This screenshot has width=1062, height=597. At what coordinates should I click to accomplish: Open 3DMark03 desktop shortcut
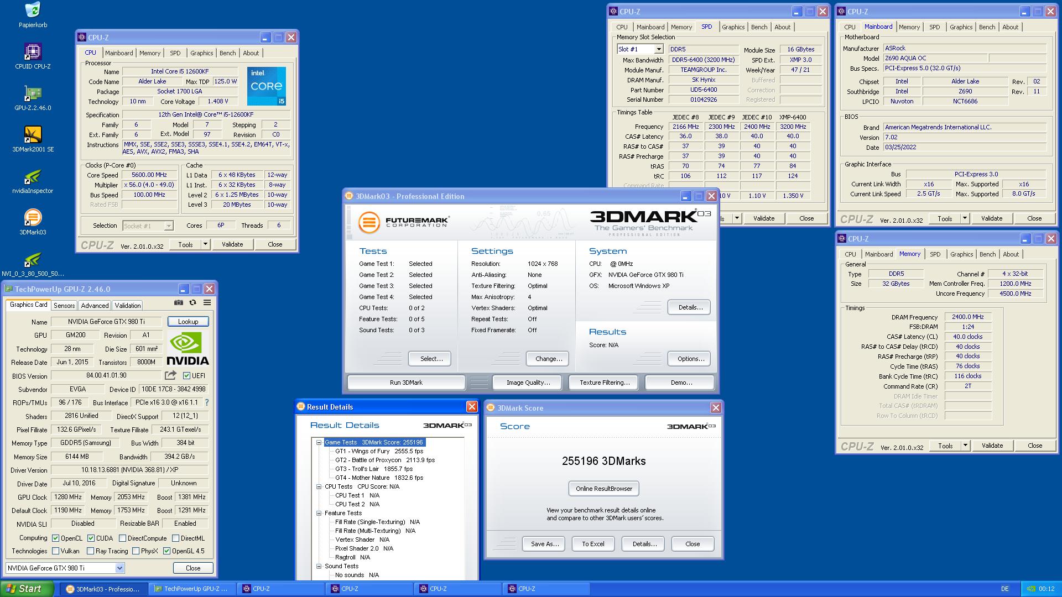pos(33,222)
